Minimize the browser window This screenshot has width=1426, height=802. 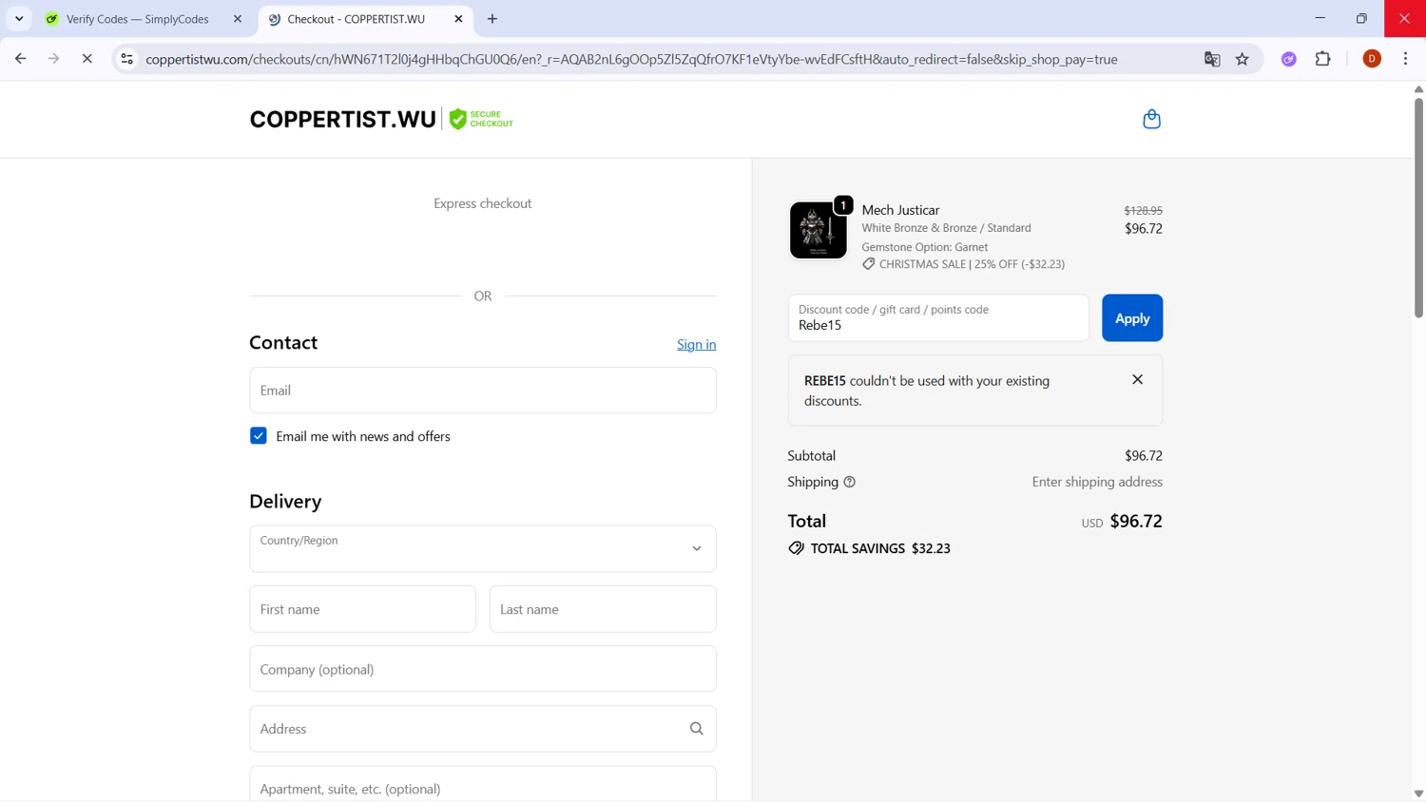(1320, 19)
